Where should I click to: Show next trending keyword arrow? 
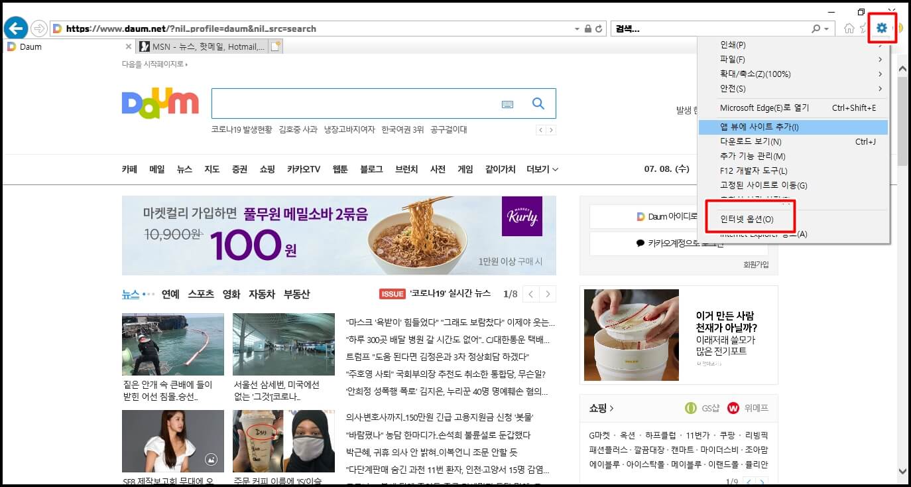pyautogui.click(x=551, y=130)
